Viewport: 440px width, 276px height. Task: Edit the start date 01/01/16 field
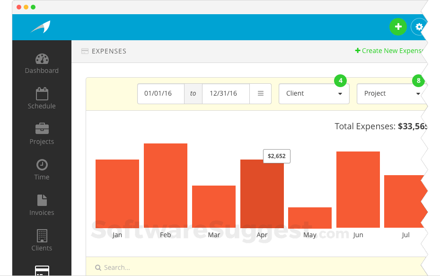pos(161,93)
